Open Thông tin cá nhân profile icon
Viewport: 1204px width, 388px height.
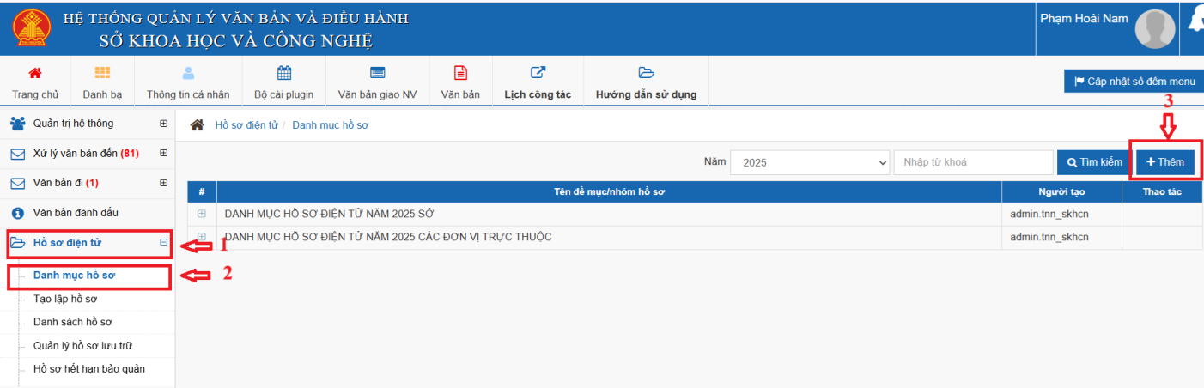coord(188,73)
